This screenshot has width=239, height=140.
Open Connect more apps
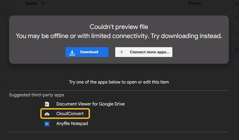pyautogui.click(x=144, y=52)
